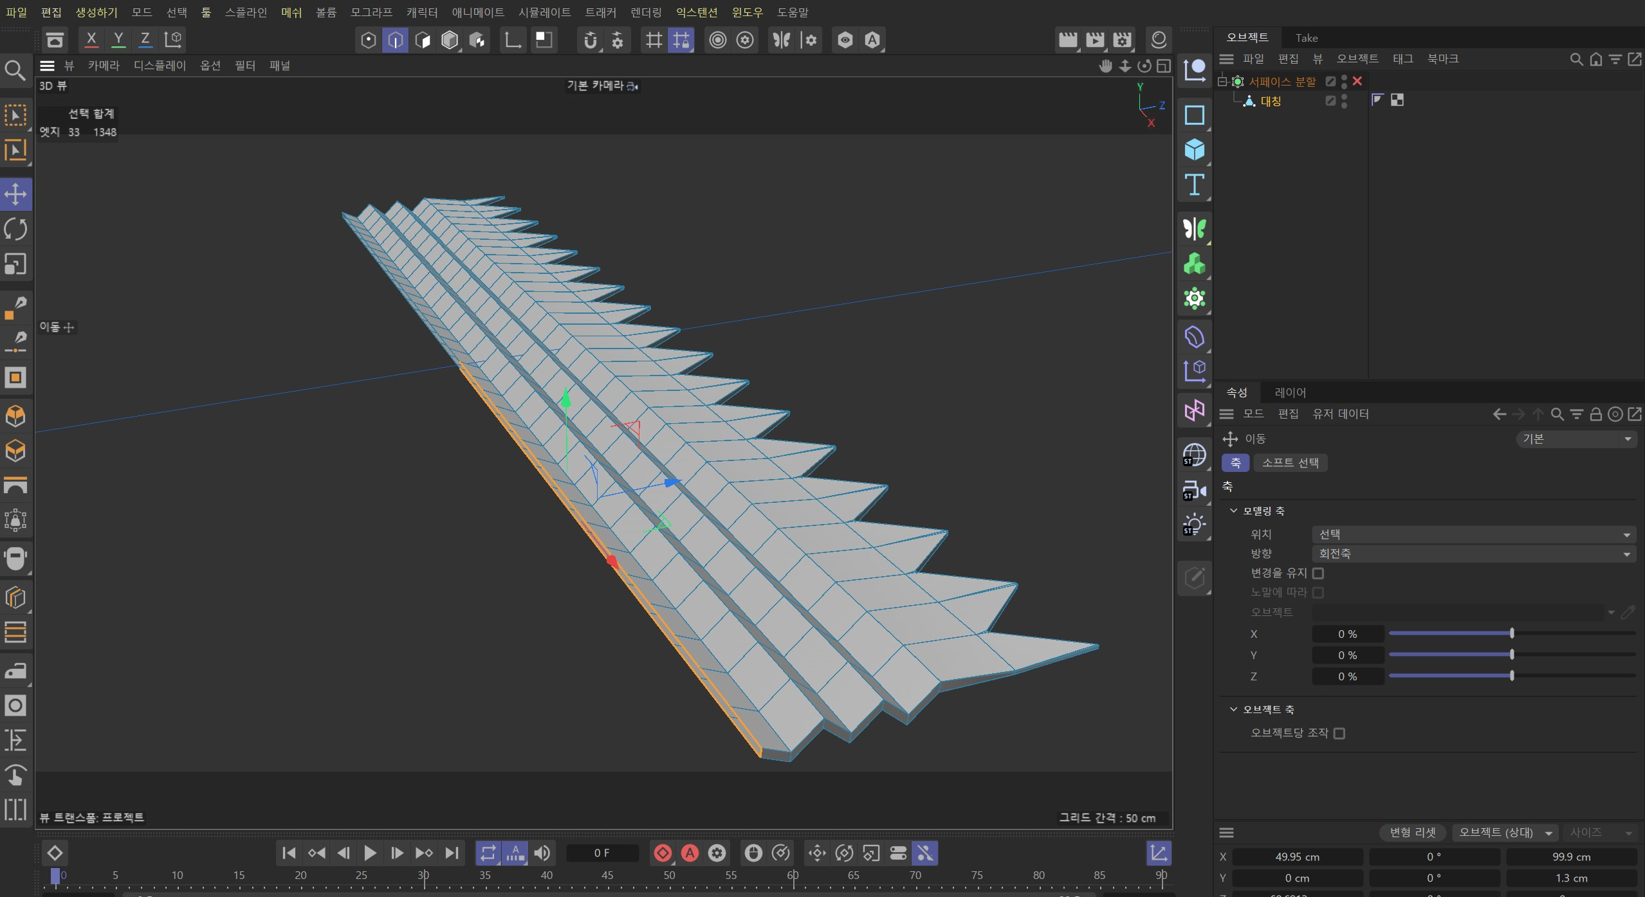This screenshot has height=897, width=1645.
Task: Click the current frame field 0 F
Action: pos(602,853)
